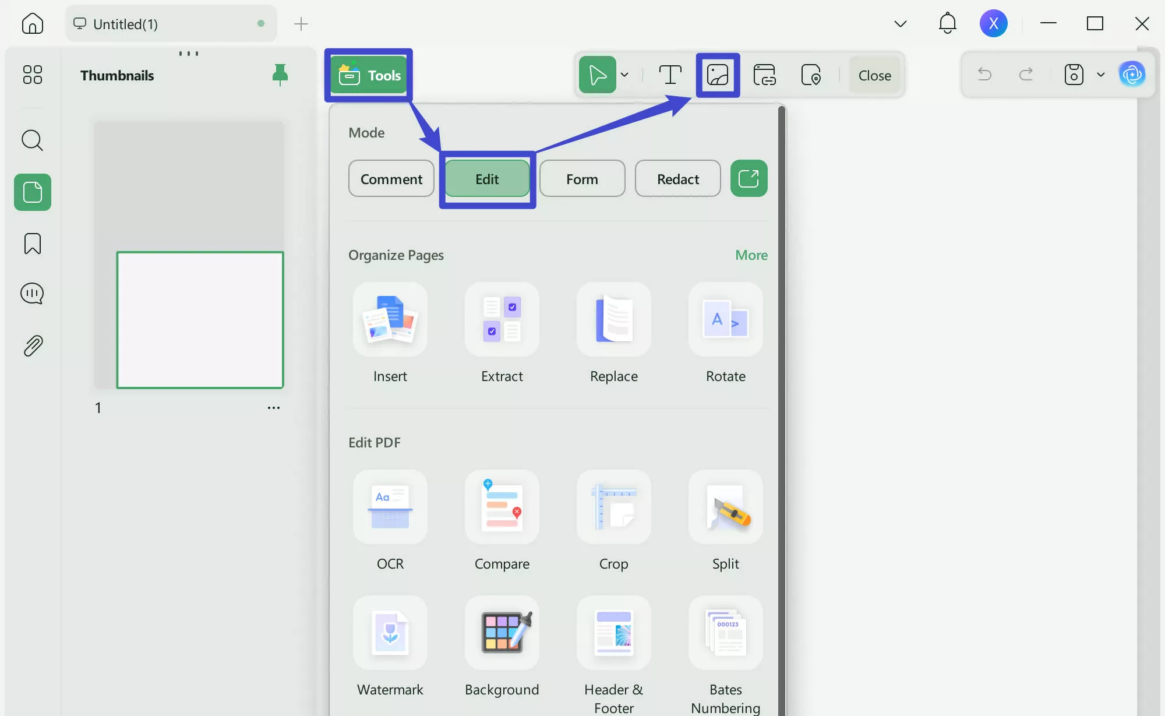The width and height of the screenshot is (1165, 716).
Task: Expand the selection tool dropdown
Action: pos(624,75)
